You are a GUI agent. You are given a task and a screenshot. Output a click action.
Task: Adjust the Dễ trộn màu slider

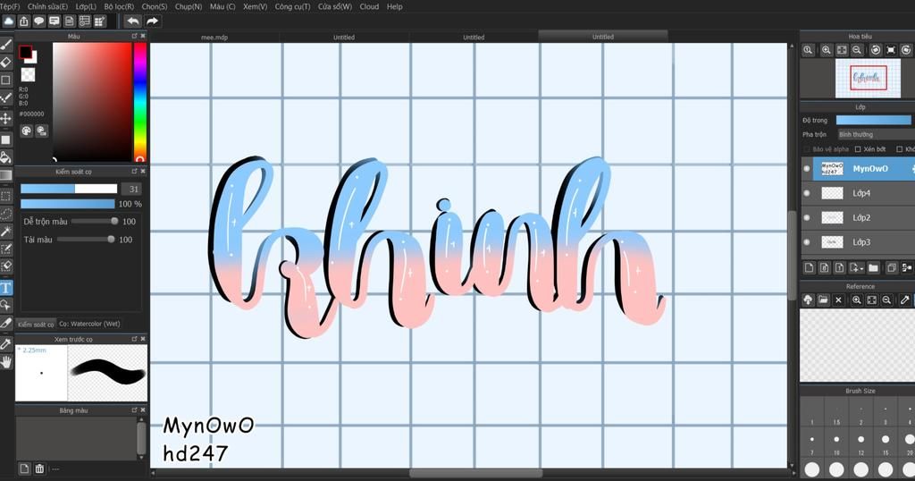94,221
